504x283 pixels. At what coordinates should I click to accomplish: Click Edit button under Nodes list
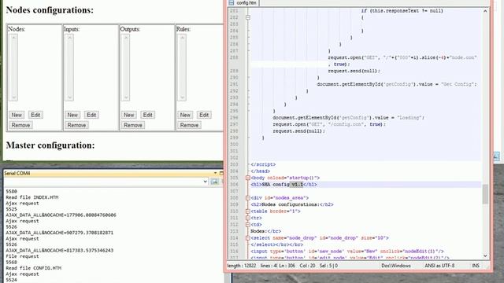coord(35,115)
